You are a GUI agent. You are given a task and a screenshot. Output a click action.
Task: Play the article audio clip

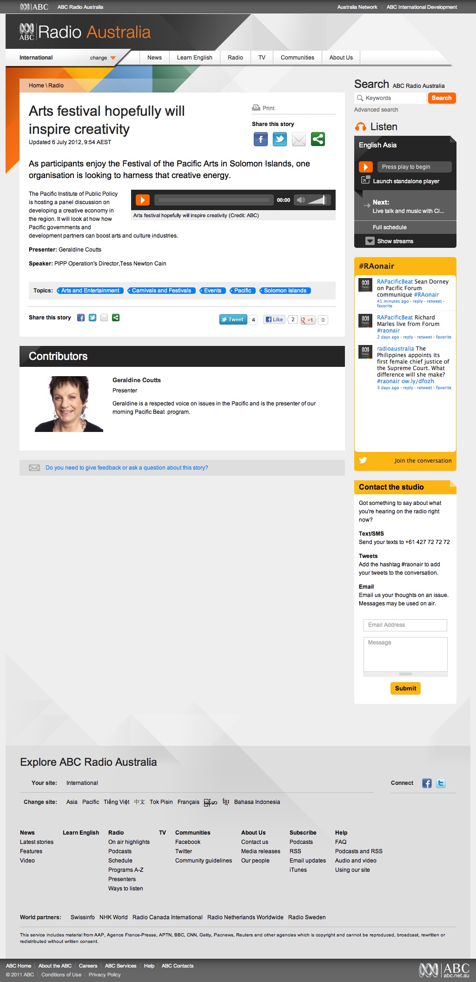[142, 200]
